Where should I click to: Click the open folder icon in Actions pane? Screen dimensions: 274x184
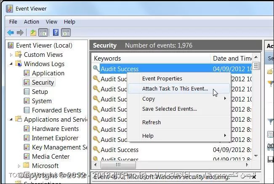pyautogui.click(x=270, y=72)
